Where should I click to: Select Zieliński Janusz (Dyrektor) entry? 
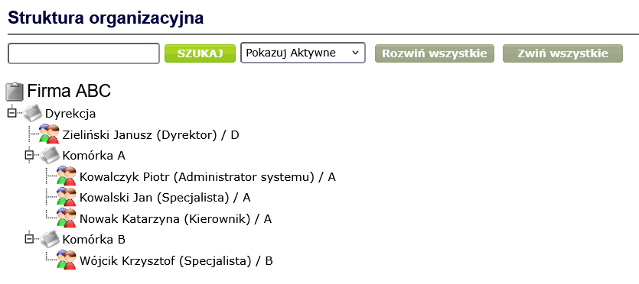click(x=151, y=134)
